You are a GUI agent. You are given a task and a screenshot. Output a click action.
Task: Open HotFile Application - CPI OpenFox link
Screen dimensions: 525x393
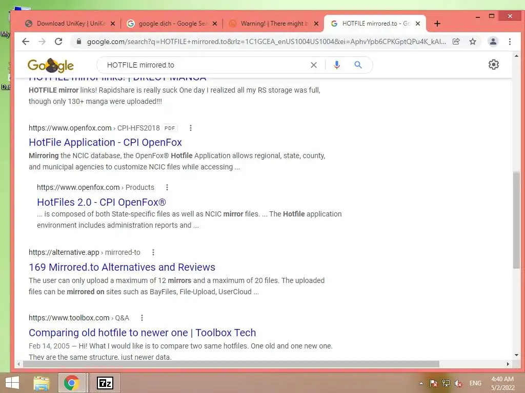105,142
